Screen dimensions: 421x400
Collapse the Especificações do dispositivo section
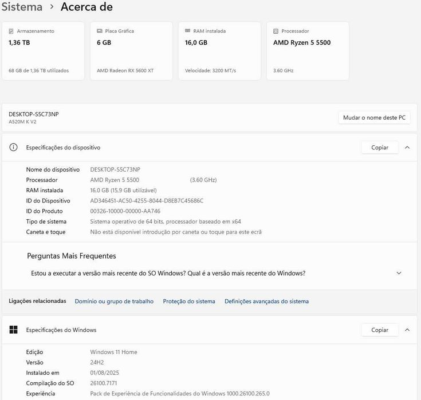(x=407, y=147)
